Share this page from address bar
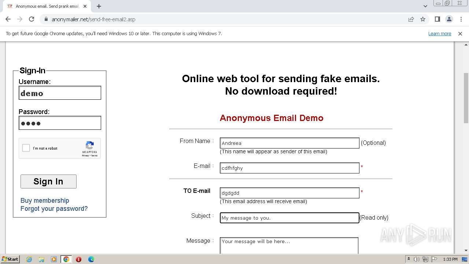 (411, 19)
